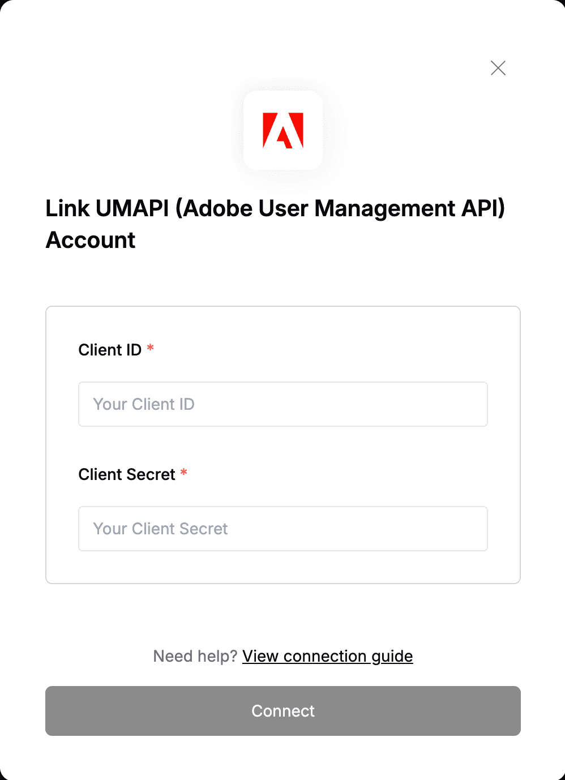Select the Client Secret field label
This screenshot has width=565, height=780.
click(127, 474)
